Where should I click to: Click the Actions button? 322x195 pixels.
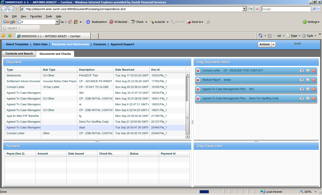coord(265,44)
